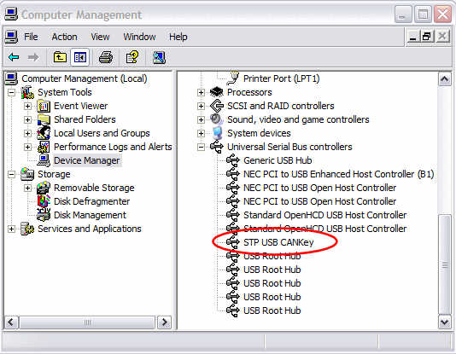This screenshot has width=456, height=354.
Task: Click the Scan for hardware changes icon
Action: click(x=159, y=57)
